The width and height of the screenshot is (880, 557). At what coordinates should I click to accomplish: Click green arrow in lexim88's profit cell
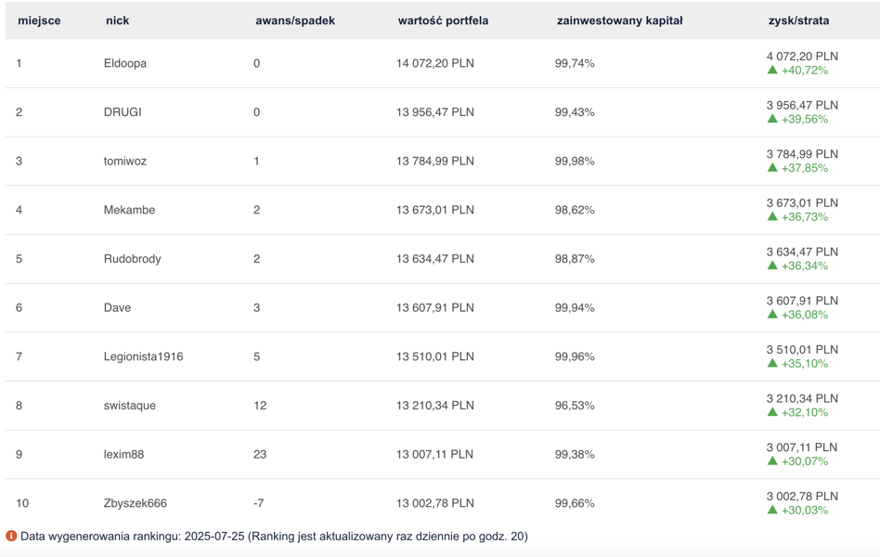pyautogui.click(x=772, y=461)
